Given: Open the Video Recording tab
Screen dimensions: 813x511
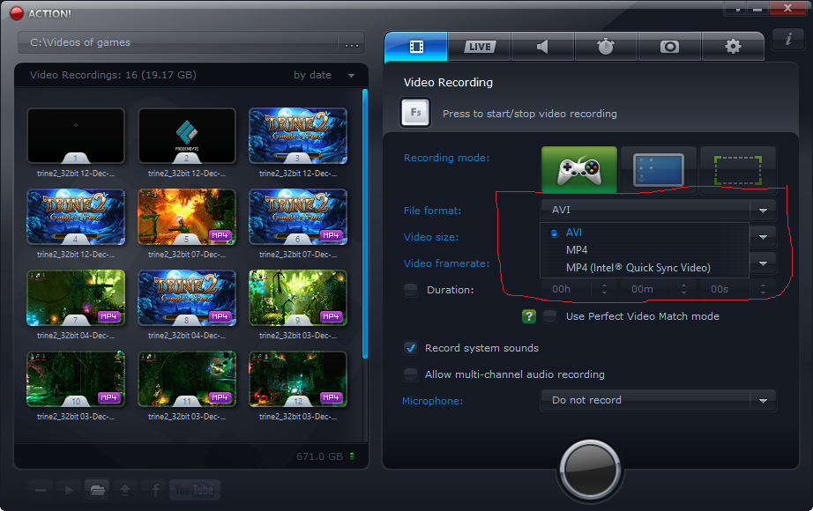Looking at the screenshot, I should coord(416,47).
